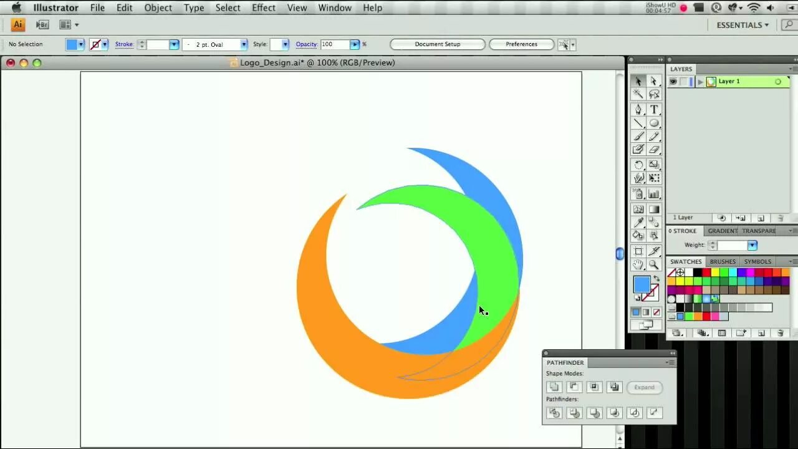Select the Pen tool

tap(638, 109)
